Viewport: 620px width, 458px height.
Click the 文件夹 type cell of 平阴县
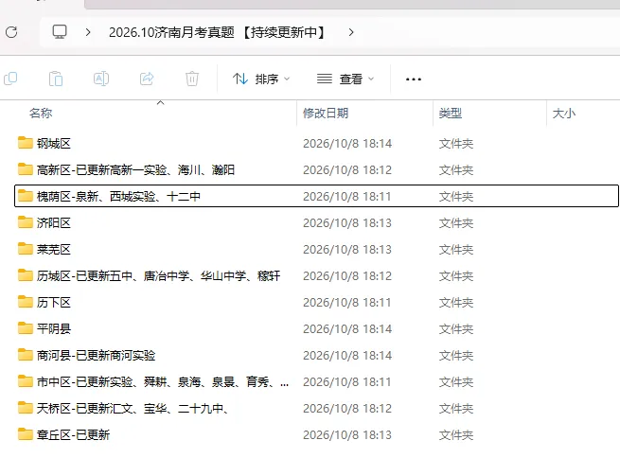pyautogui.click(x=456, y=328)
